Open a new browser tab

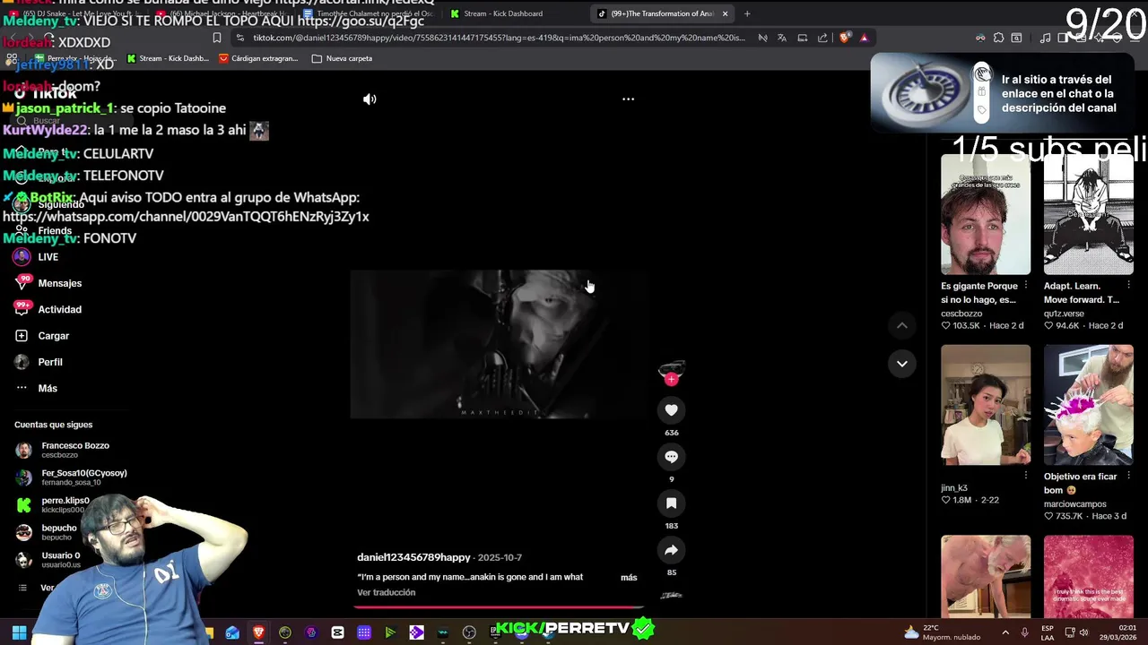(747, 13)
